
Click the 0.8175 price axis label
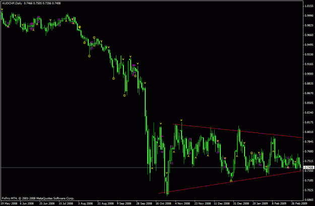[x=309, y=122]
